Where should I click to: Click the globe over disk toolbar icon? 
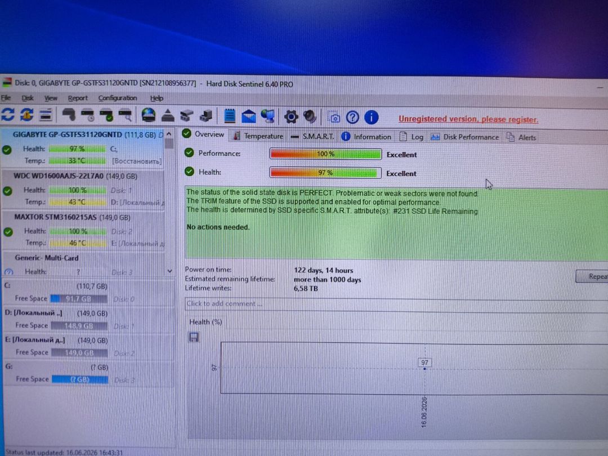(x=149, y=115)
